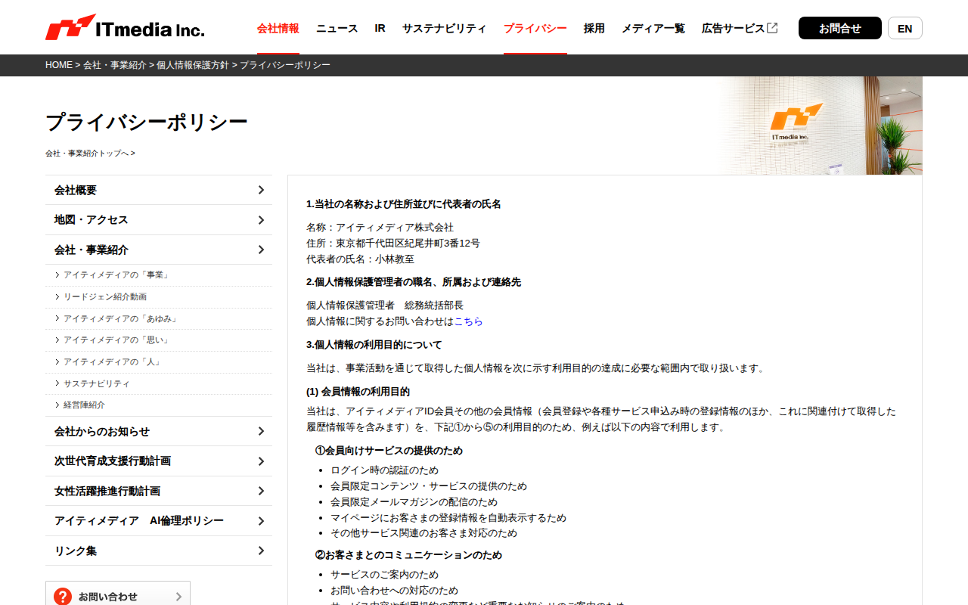968x605 pixels.
Task: Expand the リンク集 chevron
Action: [261, 551]
